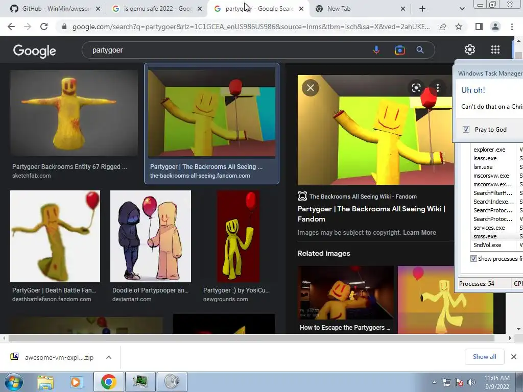Go back with the browser back arrow

click(11, 27)
